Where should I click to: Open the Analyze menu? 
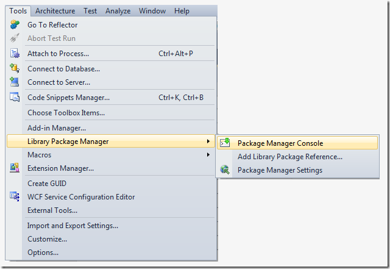(118, 10)
